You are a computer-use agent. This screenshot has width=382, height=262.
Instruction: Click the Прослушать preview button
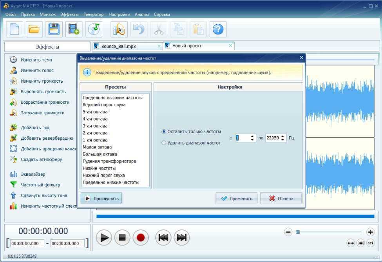[x=101, y=199]
